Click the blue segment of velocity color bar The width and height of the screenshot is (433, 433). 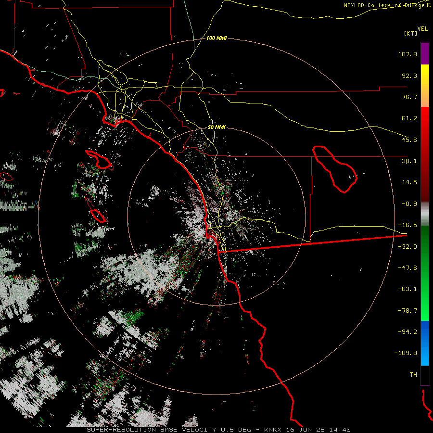tap(425, 343)
